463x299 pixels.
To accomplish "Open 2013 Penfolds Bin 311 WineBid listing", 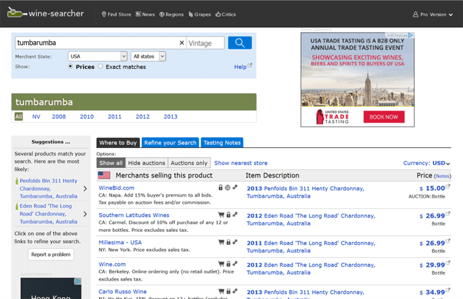I will tap(305, 192).
